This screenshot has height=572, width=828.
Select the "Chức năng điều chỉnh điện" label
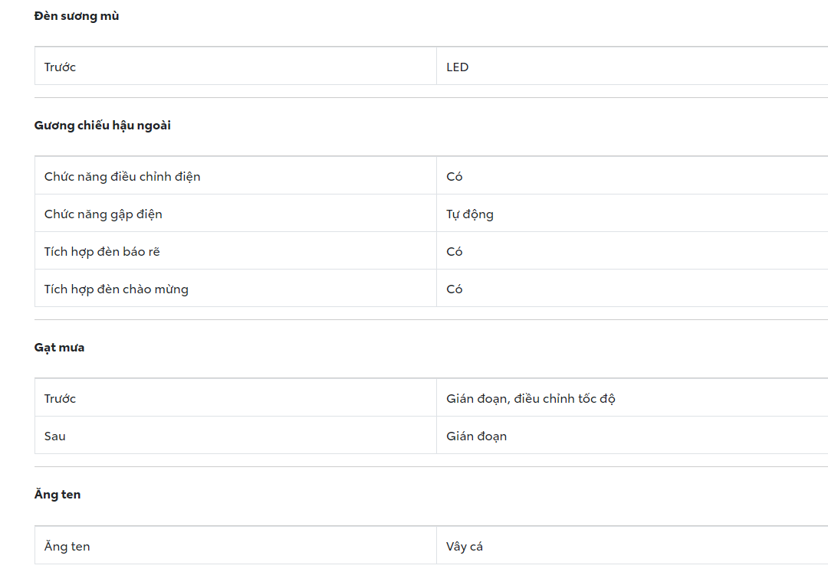pyautogui.click(x=123, y=177)
